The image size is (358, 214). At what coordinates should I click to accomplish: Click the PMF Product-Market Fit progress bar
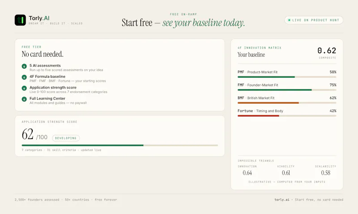(287, 77)
